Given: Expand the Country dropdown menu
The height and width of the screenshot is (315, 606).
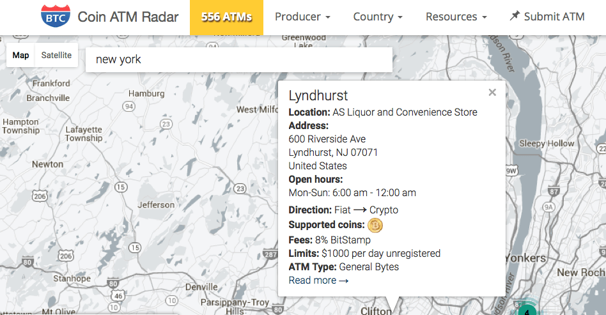Looking at the screenshot, I should 378,17.
